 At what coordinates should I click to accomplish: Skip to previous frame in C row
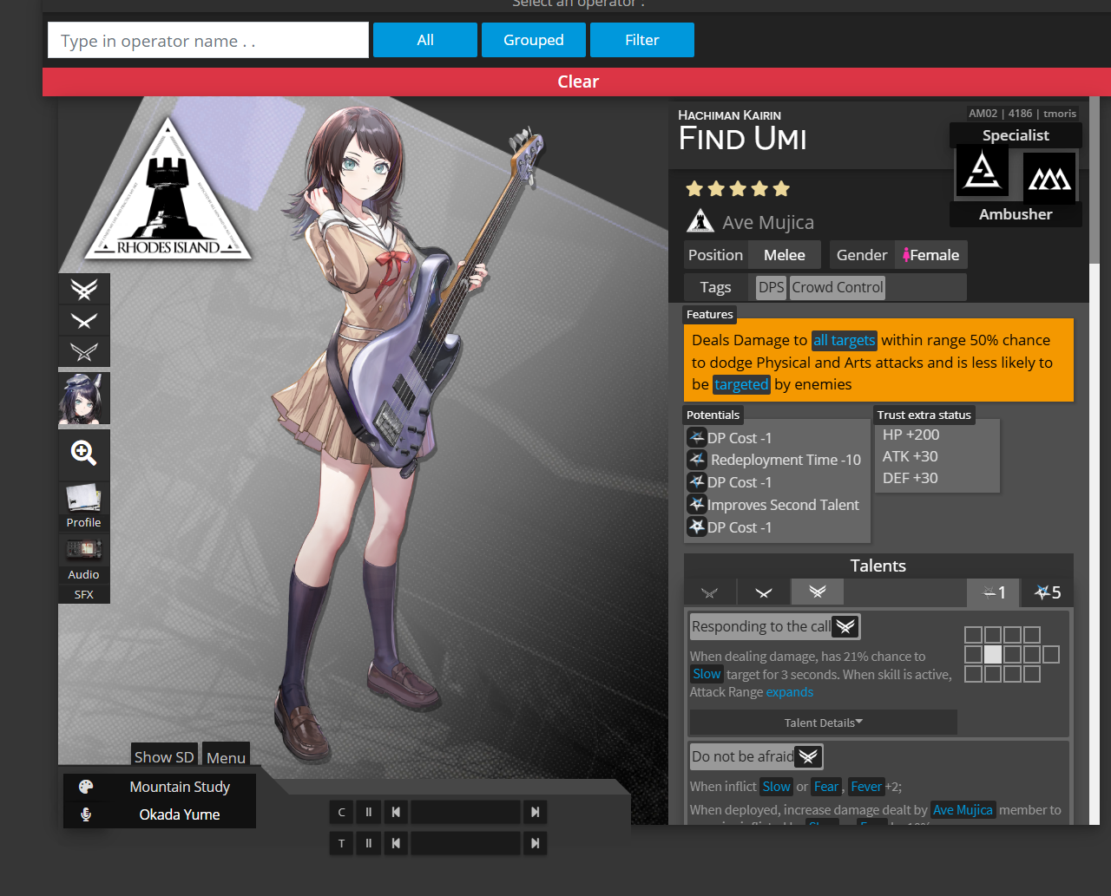pos(396,812)
